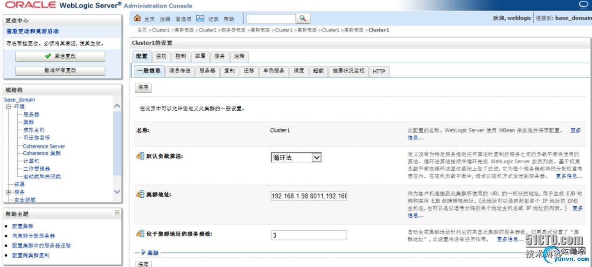Expand the 高级 section triangle
The width and height of the screenshot is (592, 267).
pos(143,253)
